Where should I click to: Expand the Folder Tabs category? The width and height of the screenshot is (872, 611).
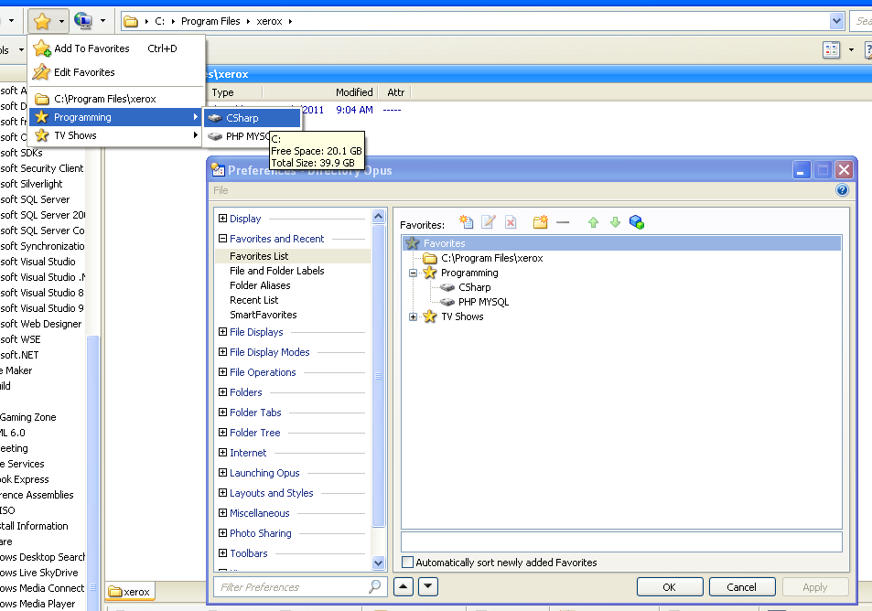[222, 412]
